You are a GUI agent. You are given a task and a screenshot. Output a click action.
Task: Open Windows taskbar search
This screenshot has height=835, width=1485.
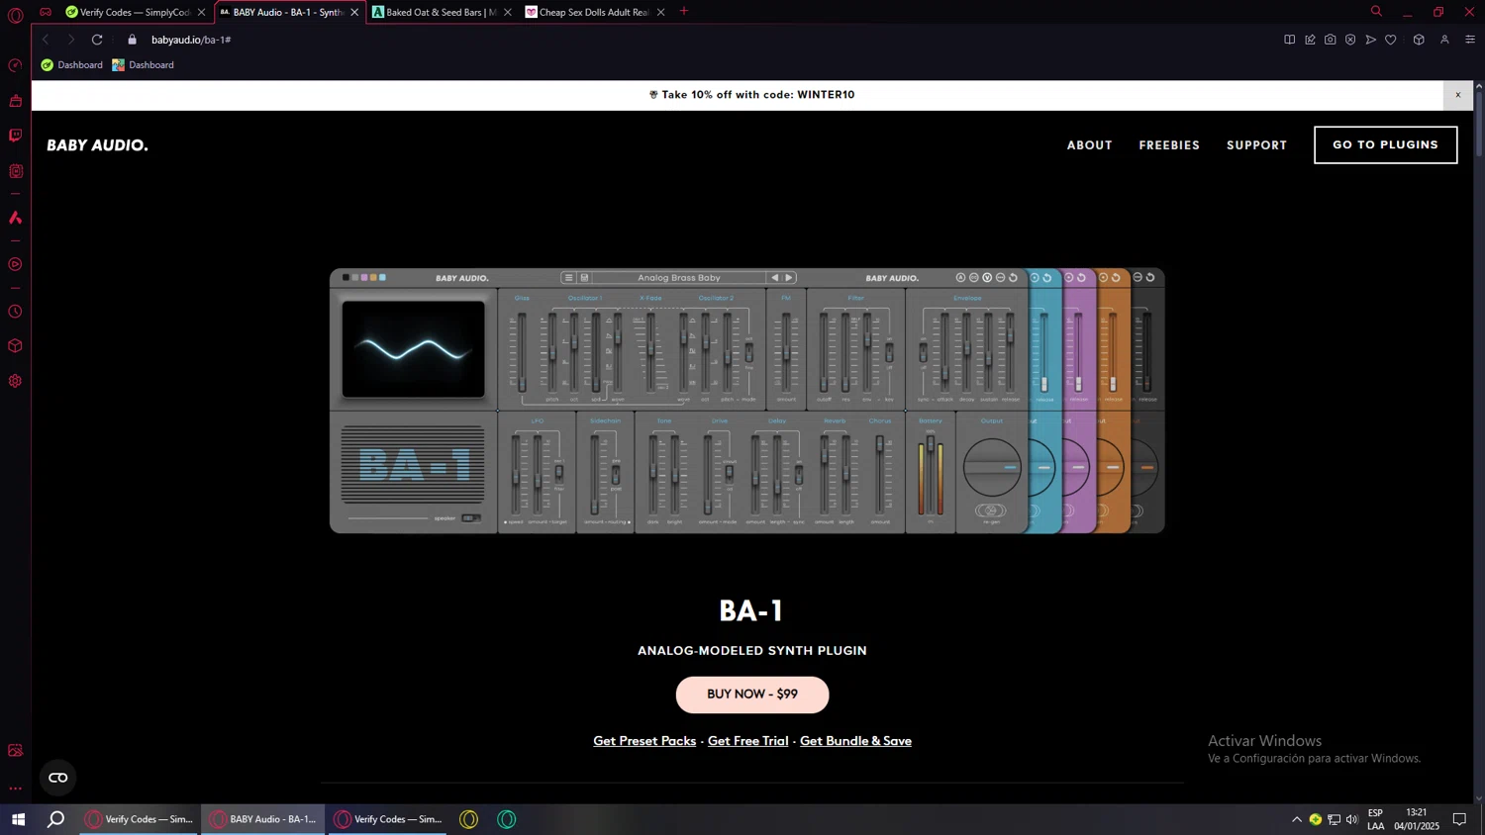56,819
